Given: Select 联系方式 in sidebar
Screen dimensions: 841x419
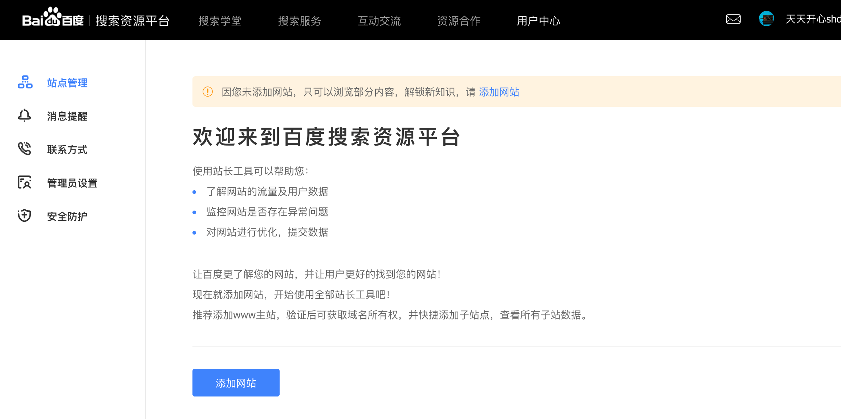Looking at the screenshot, I should click(x=67, y=150).
